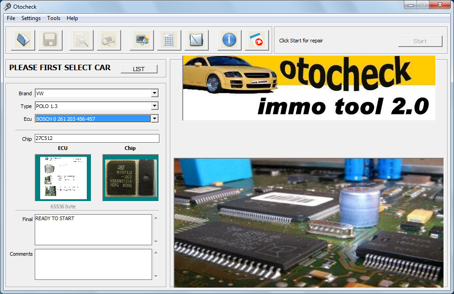Click the Chip 27C512 input field
Viewport: 454px width, 294px height.
(97, 139)
